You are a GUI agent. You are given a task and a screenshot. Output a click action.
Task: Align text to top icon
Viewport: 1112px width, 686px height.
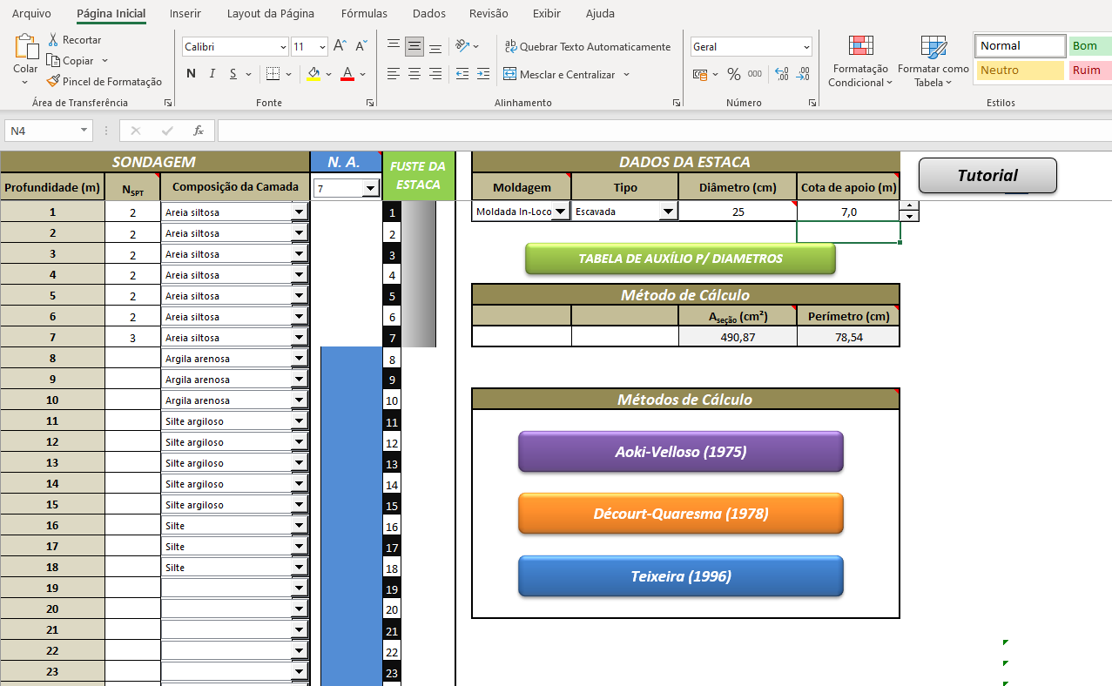[x=394, y=46]
